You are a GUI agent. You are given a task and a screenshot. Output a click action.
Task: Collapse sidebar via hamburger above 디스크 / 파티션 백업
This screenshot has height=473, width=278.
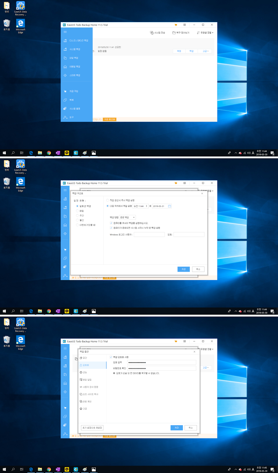65,32
